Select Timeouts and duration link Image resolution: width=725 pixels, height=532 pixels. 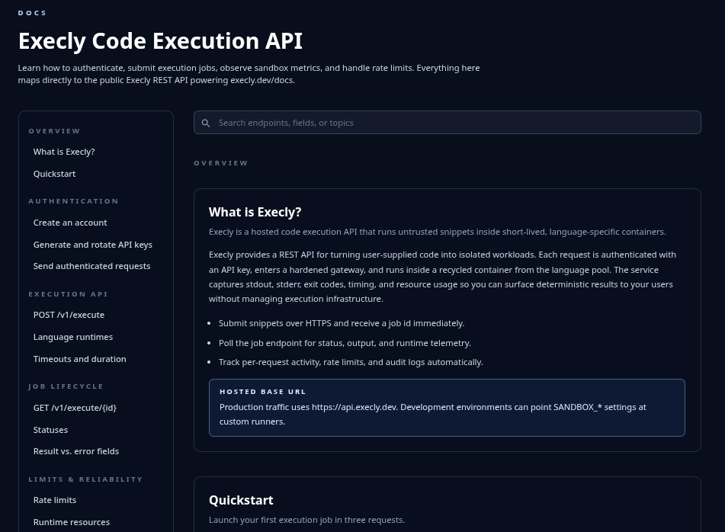click(79, 359)
